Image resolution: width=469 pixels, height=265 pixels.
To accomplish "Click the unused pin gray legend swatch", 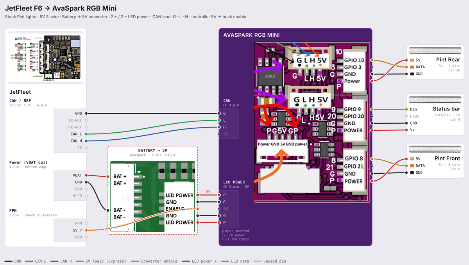I will point(257,261).
